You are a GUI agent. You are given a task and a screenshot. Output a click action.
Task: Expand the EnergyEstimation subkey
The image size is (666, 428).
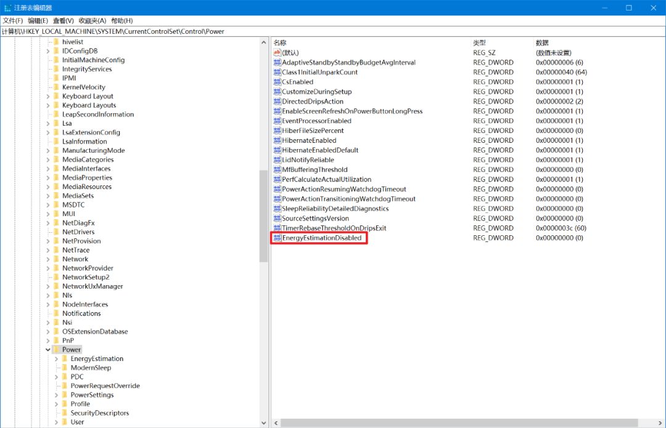pyautogui.click(x=56, y=359)
